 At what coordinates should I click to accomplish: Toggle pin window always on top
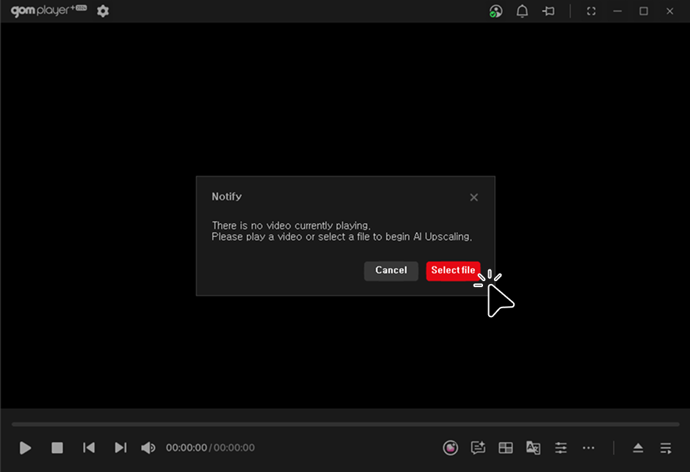(548, 11)
